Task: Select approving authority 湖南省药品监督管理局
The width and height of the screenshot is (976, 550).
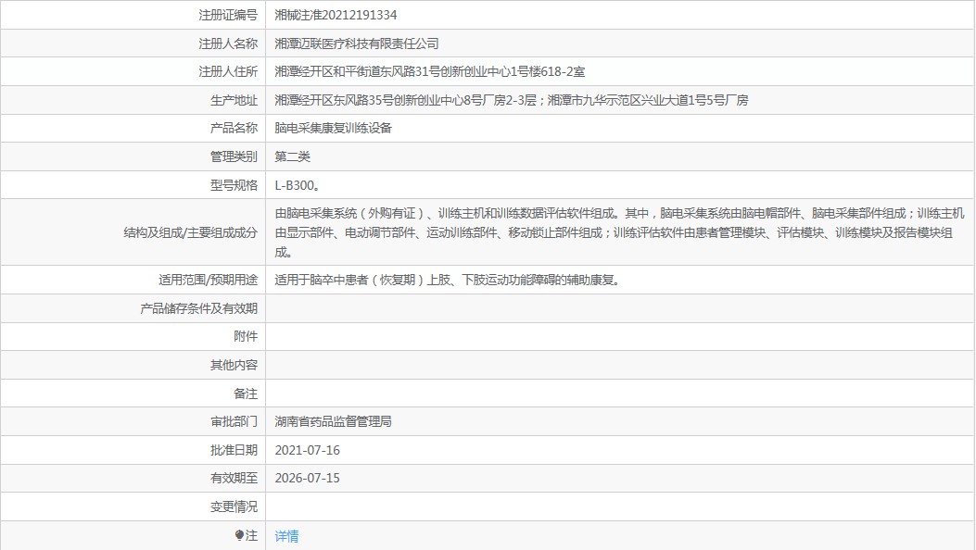Action: 333,421
